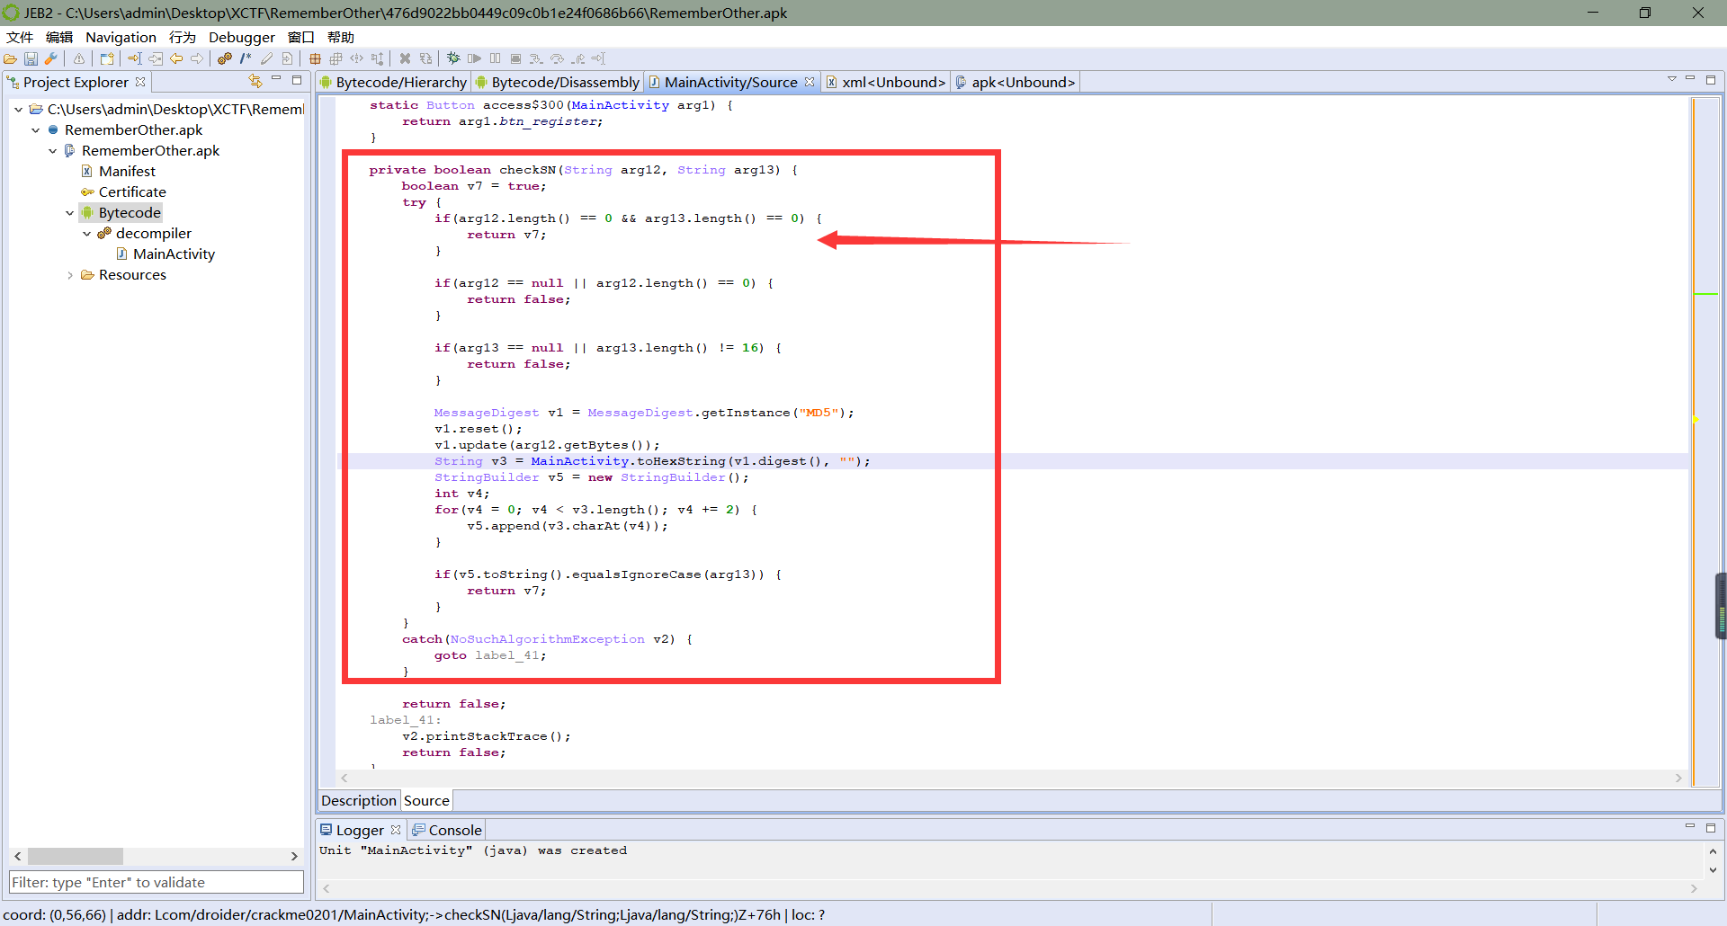Open the 窗口 menu
The width and height of the screenshot is (1727, 926).
click(301, 37)
